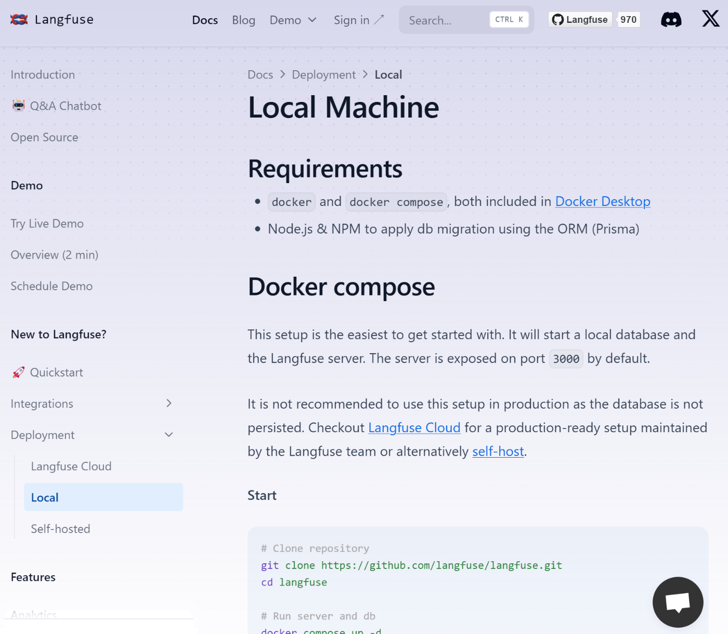This screenshot has width=728, height=634.
Task: Click the GitHub Langfuse badge
Action: [x=580, y=20]
